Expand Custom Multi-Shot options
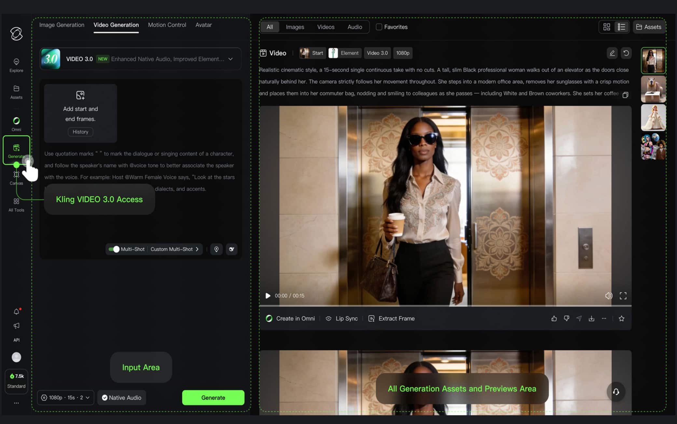The height and width of the screenshot is (424, 677). (x=174, y=249)
